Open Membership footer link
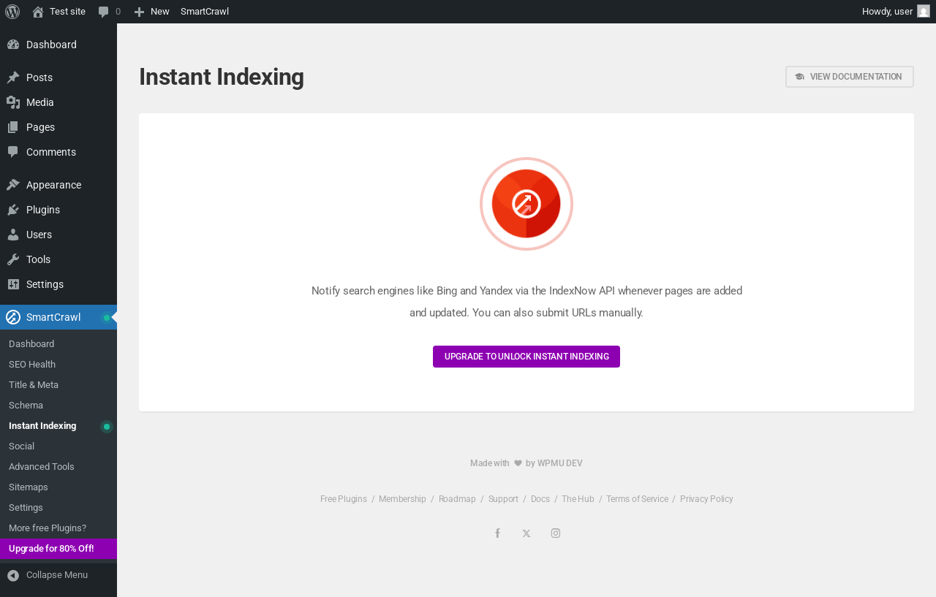Viewport: 936px width, 597px height. 402,499
